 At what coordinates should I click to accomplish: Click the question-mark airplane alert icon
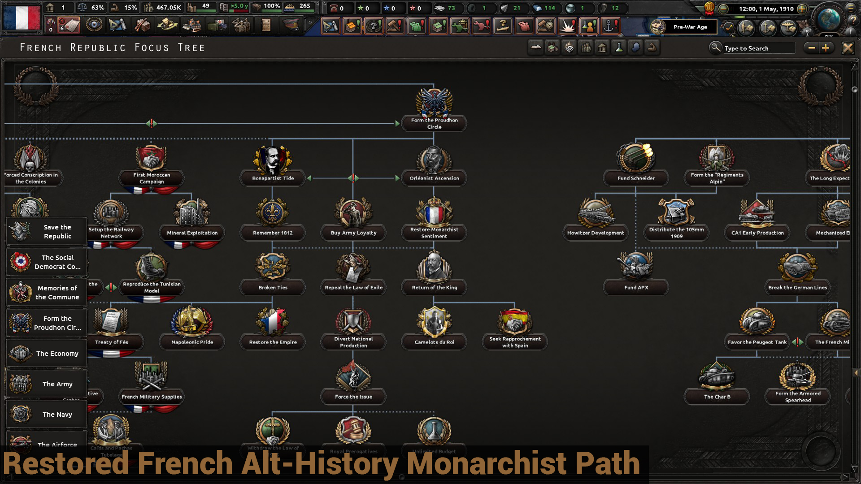[503, 26]
